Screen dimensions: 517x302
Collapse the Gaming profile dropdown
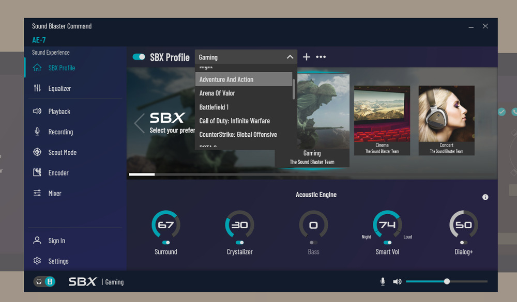tap(290, 57)
